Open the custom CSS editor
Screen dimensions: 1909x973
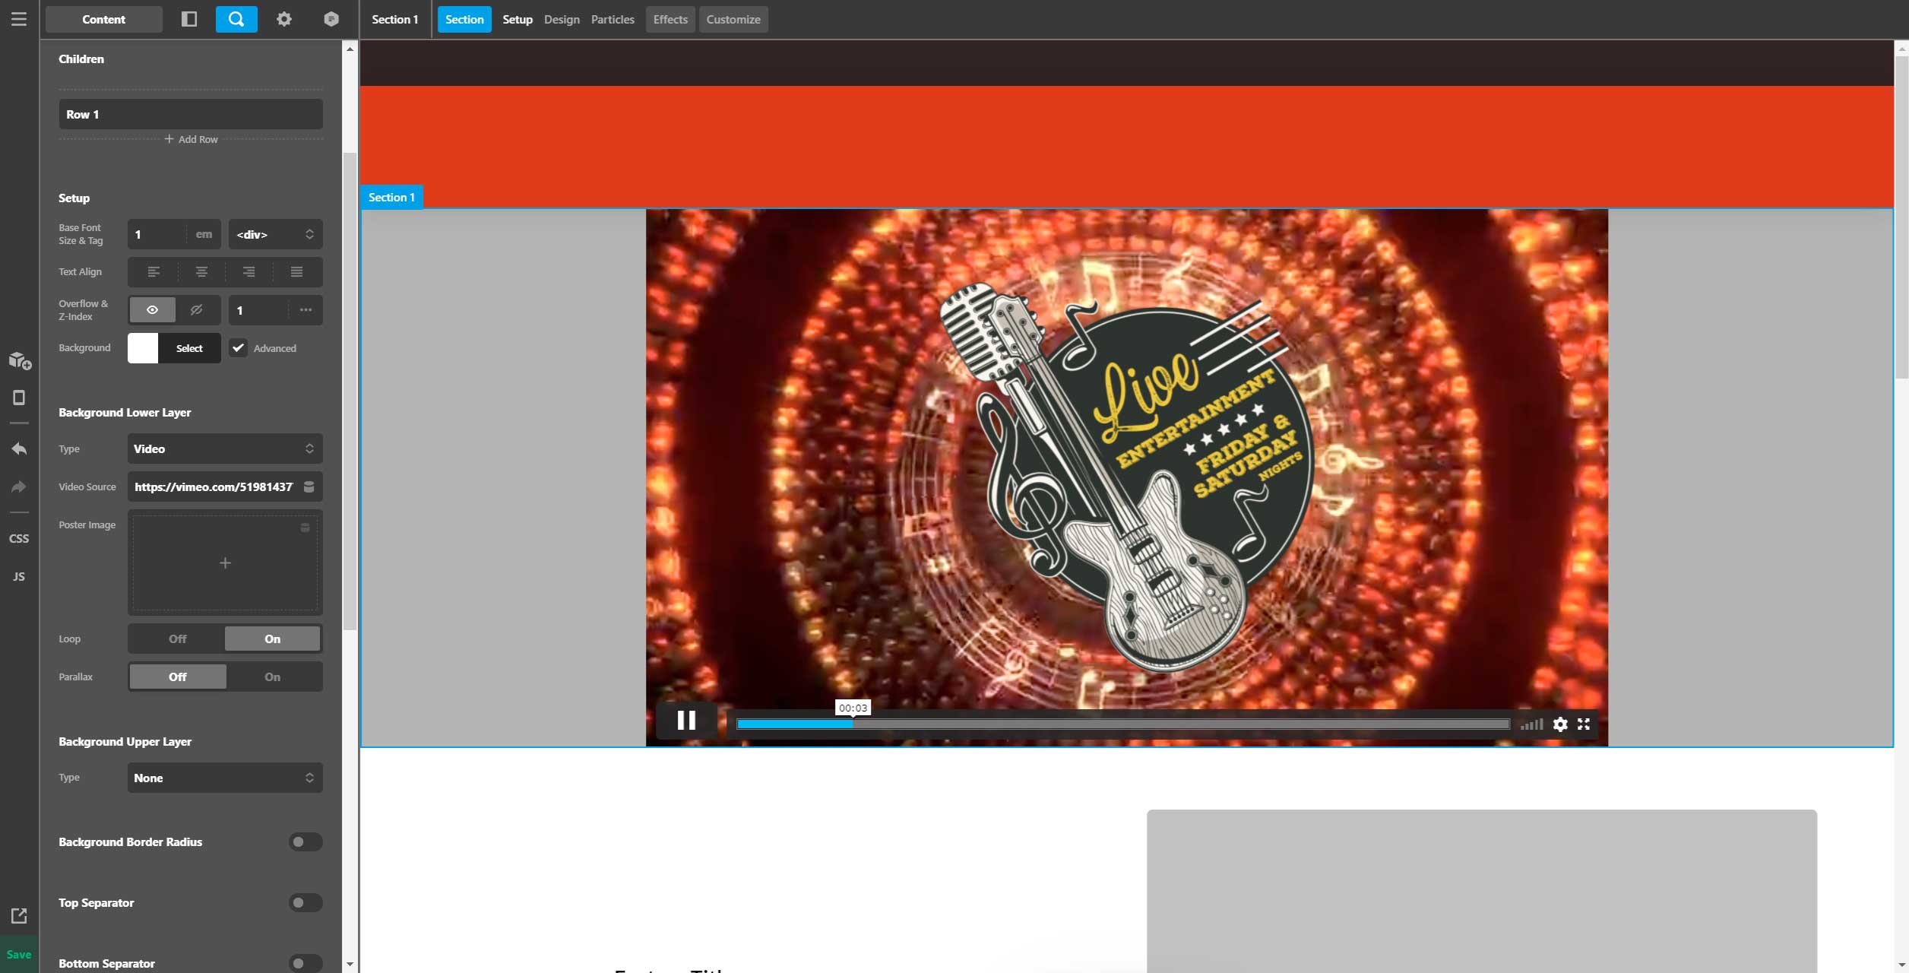(19, 538)
